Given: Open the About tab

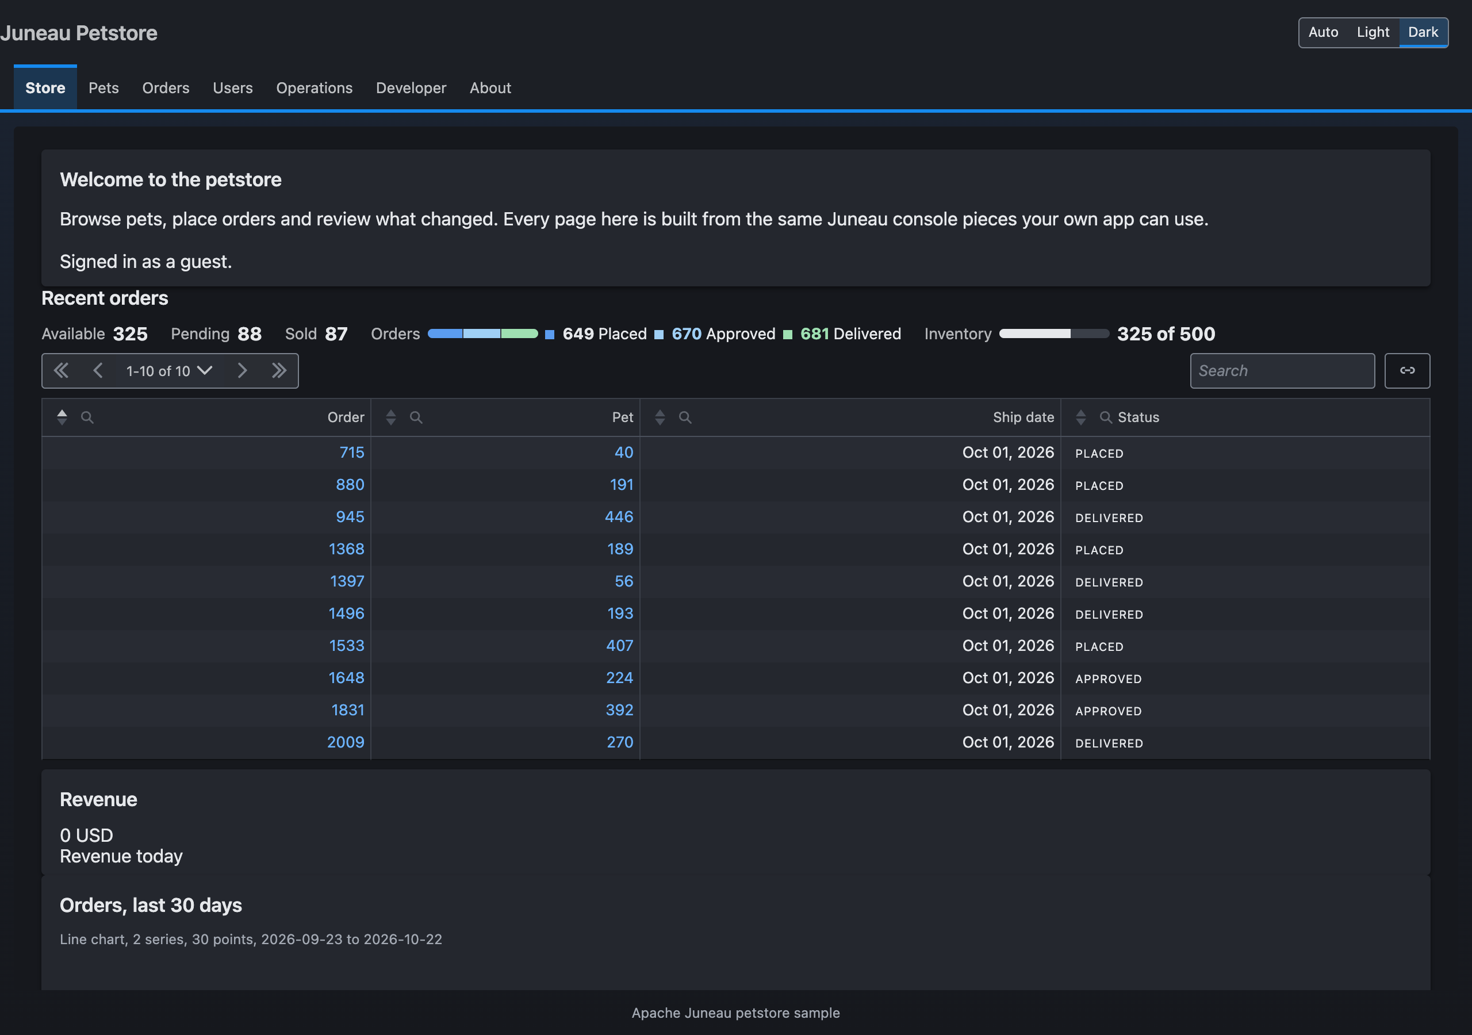Looking at the screenshot, I should pos(490,88).
